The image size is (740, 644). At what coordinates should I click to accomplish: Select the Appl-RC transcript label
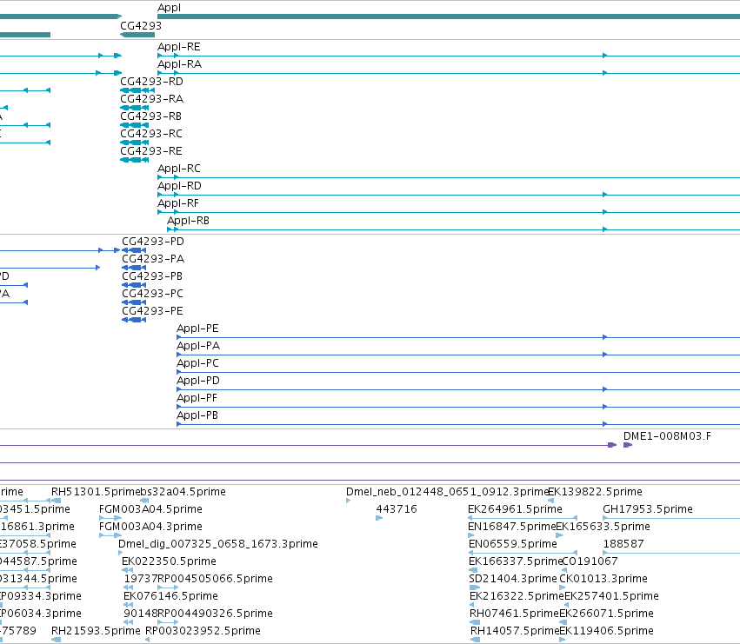tap(179, 169)
